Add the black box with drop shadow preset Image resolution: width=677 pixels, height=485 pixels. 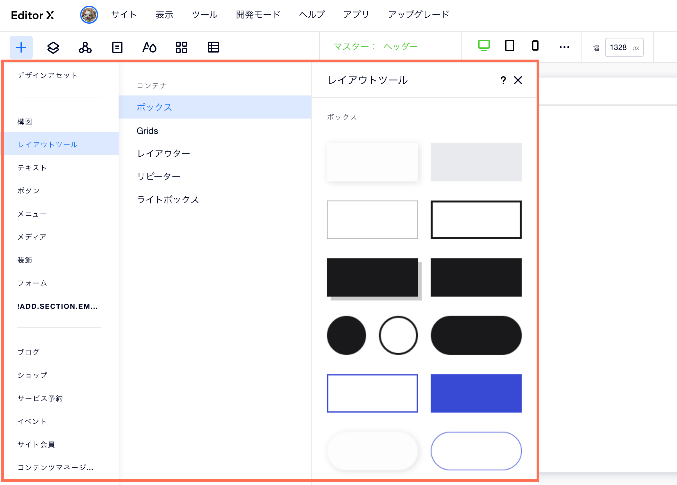tap(374, 279)
